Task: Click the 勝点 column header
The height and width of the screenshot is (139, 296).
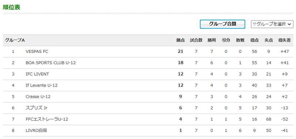Action: [181, 40]
